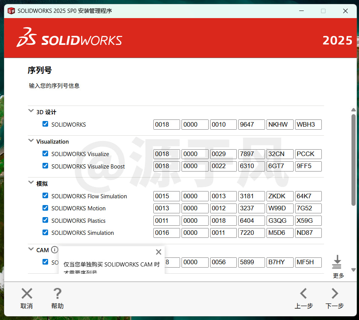Click SOLIDWORKS serial field WBH3

pos(308,124)
